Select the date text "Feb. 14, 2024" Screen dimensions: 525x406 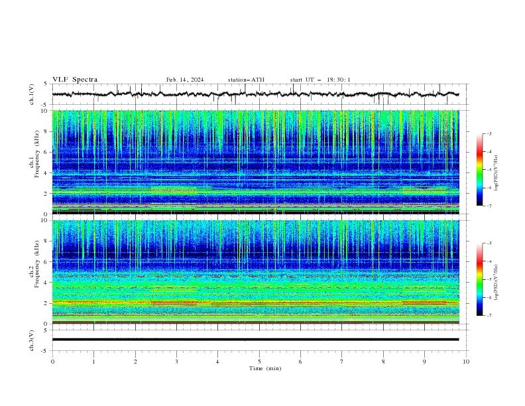[x=185, y=80]
